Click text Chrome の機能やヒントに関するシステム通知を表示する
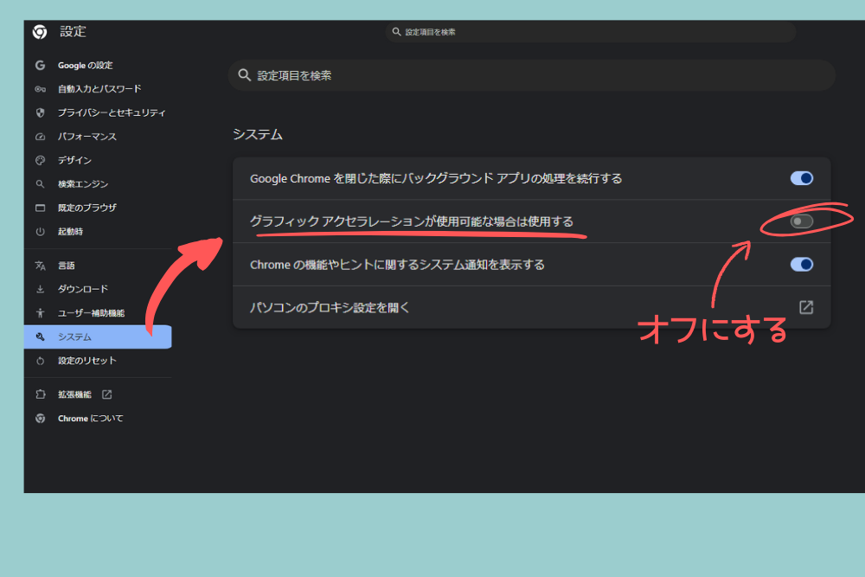The height and width of the screenshot is (577, 865). (x=397, y=265)
